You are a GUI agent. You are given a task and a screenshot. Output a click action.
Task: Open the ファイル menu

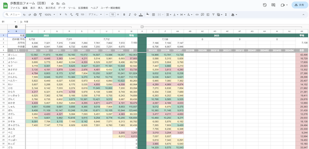point(15,8)
